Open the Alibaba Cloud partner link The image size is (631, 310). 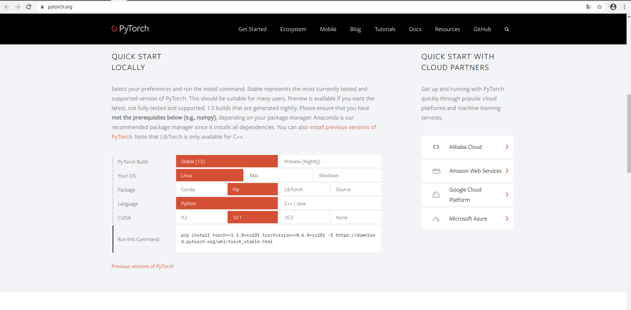[x=468, y=147]
